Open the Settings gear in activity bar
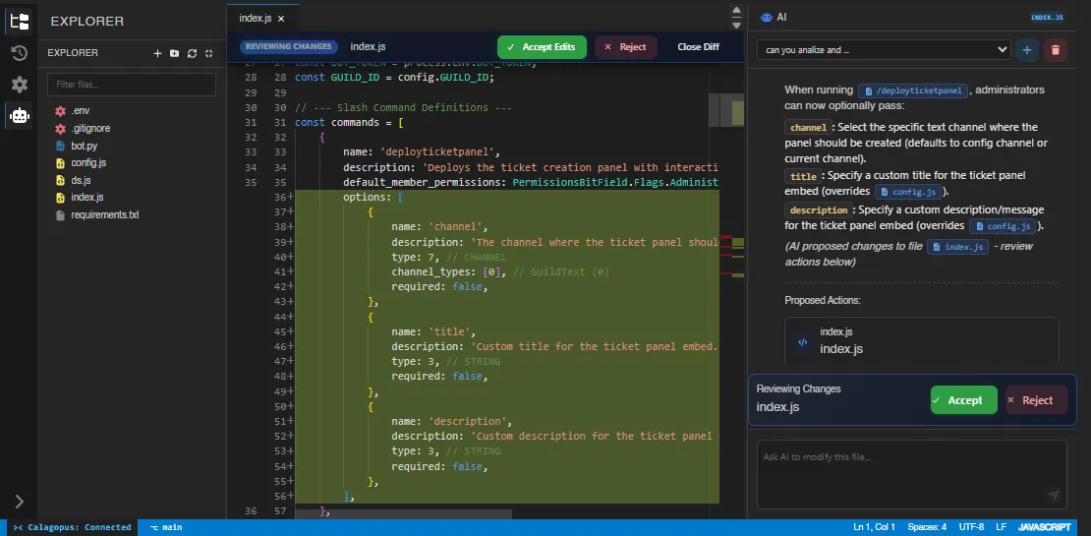This screenshot has height=536, width=1091. click(x=20, y=85)
